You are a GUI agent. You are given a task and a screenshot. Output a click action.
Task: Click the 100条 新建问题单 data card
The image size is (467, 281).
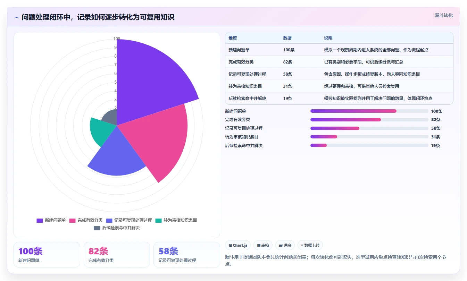pyautogui.click(x=47, y=255)
